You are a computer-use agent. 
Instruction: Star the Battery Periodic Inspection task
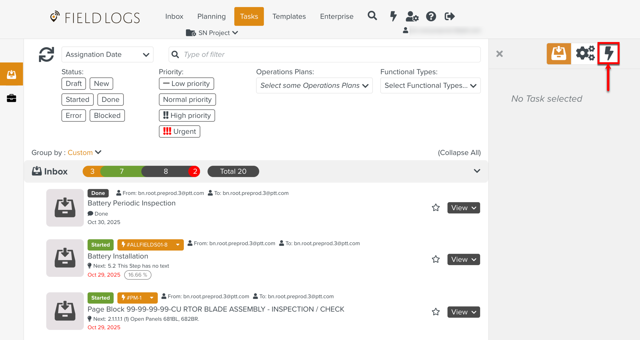(x=436, y=207)
